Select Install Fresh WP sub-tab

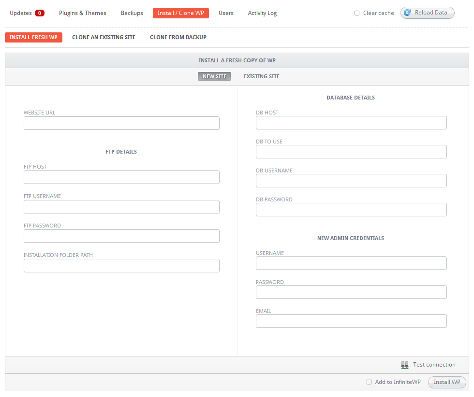point(33,38)
